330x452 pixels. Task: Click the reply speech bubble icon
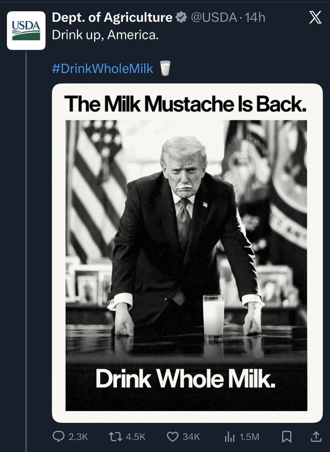58,436
